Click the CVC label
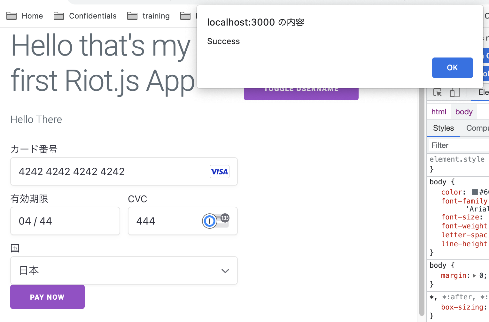489x322 pixels. (x=137, y=199)
